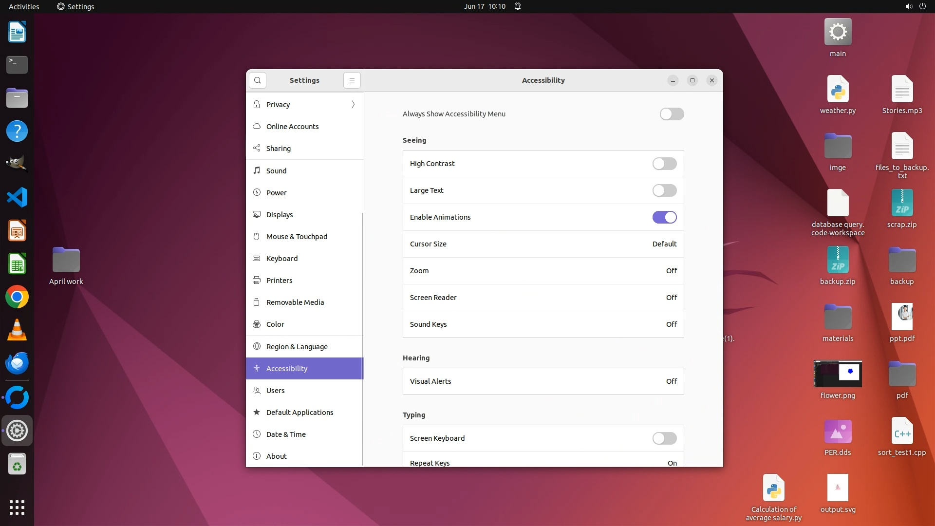The width and height of the screenshot is (935, 526).
Task: Open Screen Reader settings row
Action: point(543,298)
